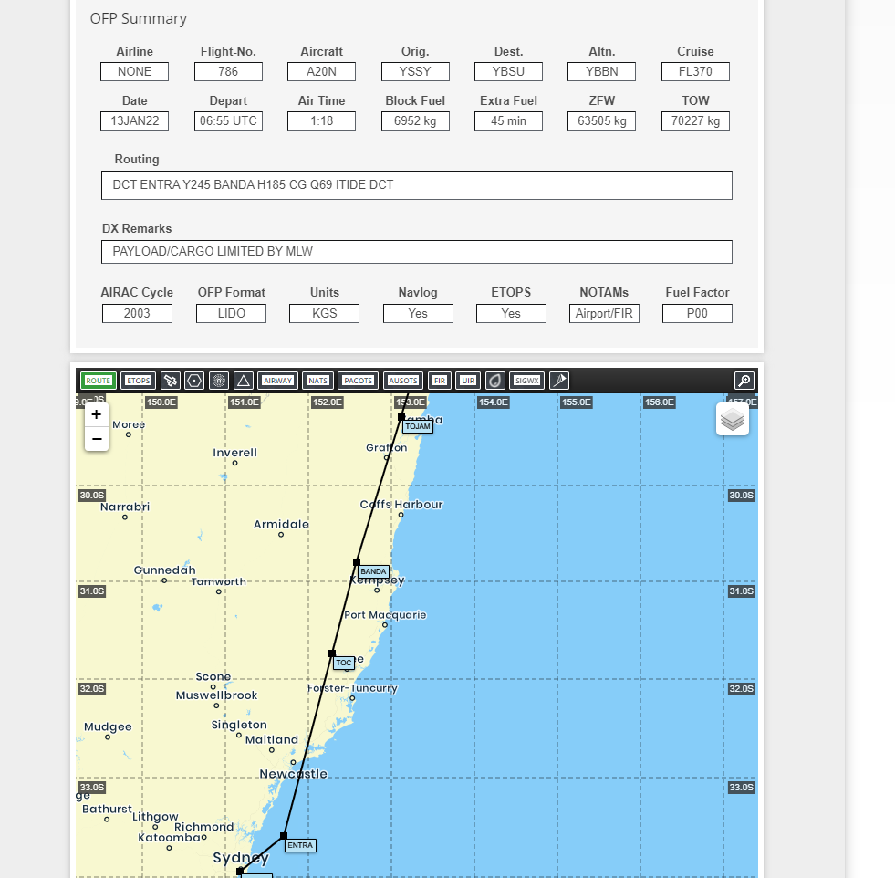Click the layers icon in the map corner

click(732, 419)
